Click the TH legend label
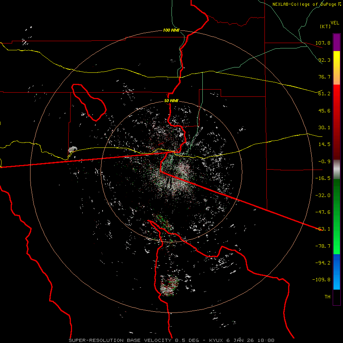 (327, 297)
